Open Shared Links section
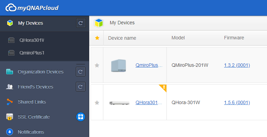267x137 pixels. pyautogui.click(x=32, y=102)
